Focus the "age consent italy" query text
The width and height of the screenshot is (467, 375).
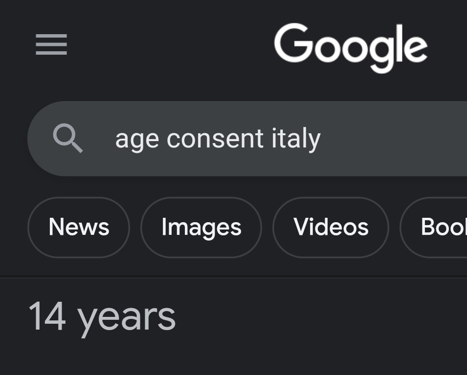pos(218,139)
